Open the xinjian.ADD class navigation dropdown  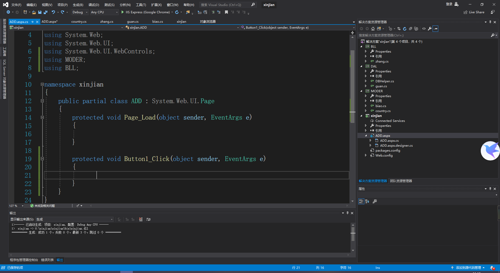(x=182, y=27)
